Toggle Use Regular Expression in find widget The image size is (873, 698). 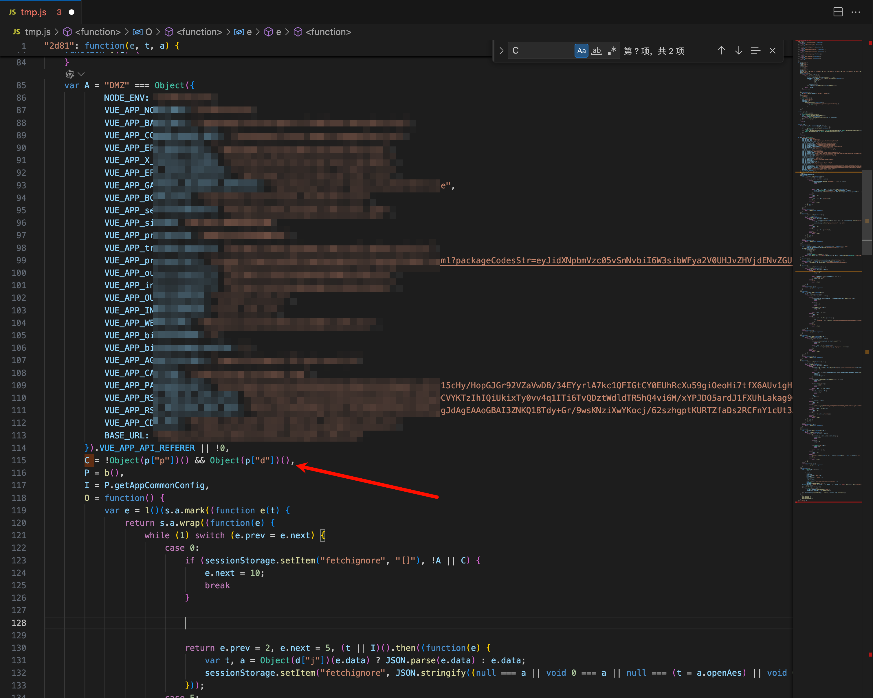[x=611, y=51]
